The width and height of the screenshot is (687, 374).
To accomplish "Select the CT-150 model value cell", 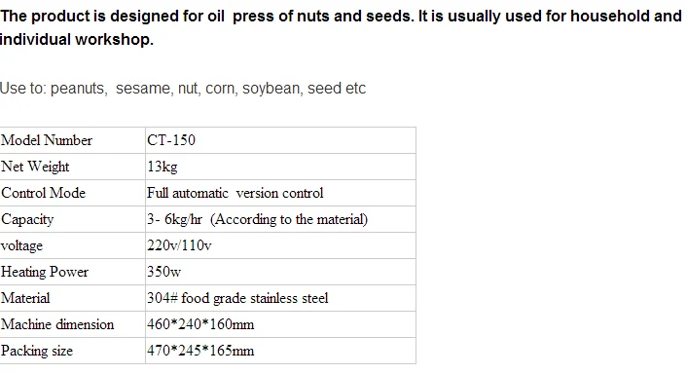I will [280, 140].
